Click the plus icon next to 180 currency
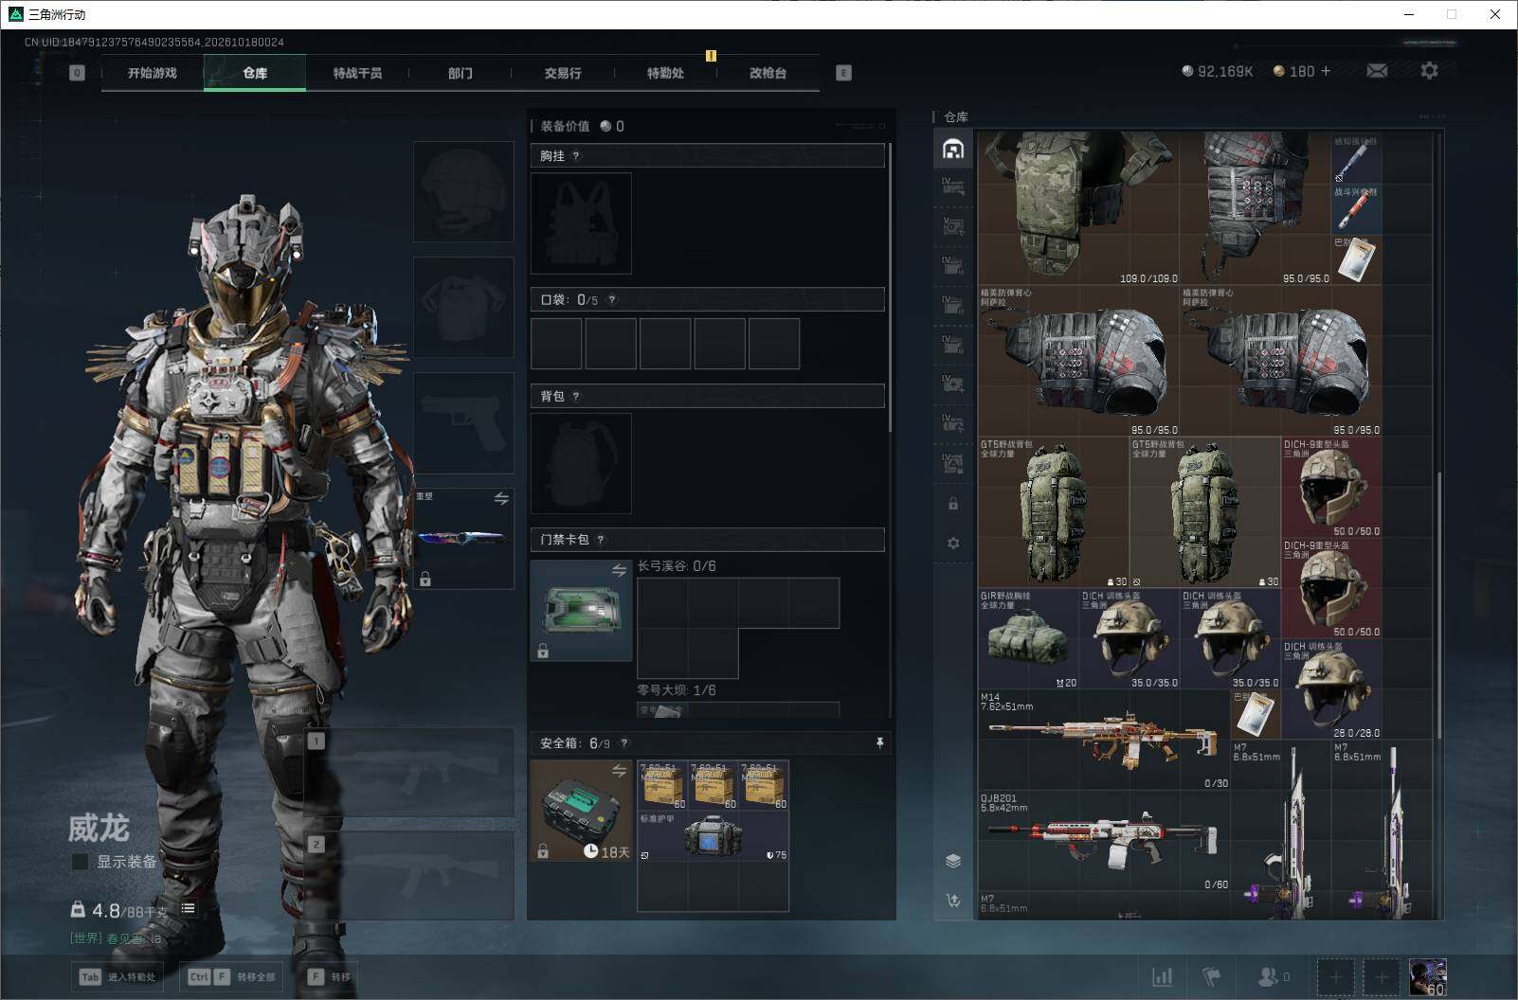The width and height of the screenshot is (1518, 1000). tap(1326, 71)
